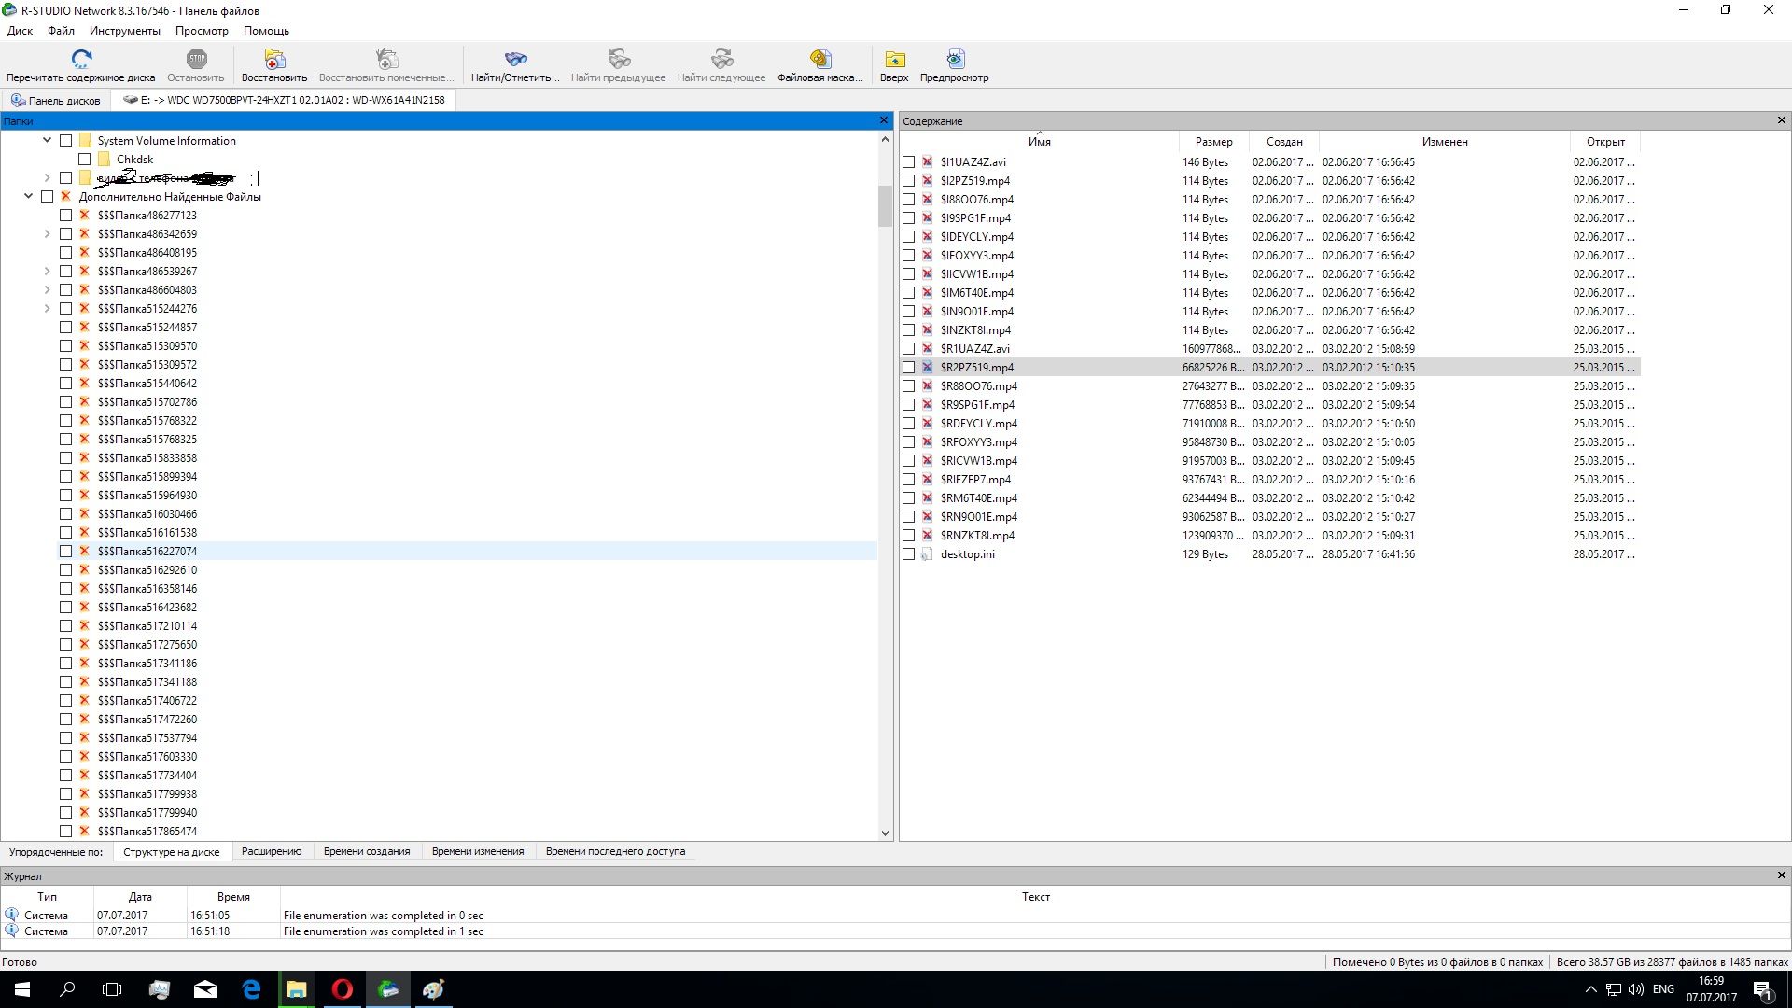Check the $I1UAZ4Z.avi file checkbox

[908, 161]
